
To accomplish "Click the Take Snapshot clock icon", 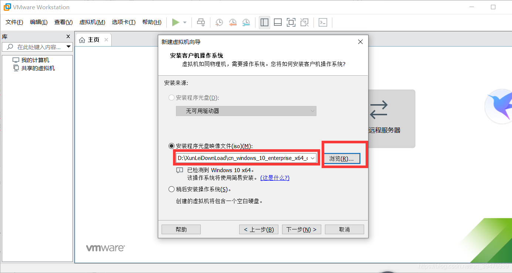I will pos(219,23).
